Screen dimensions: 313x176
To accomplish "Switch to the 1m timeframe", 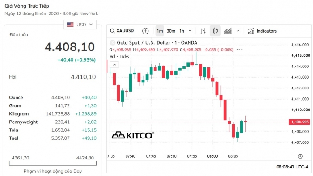I will (160, 31).
